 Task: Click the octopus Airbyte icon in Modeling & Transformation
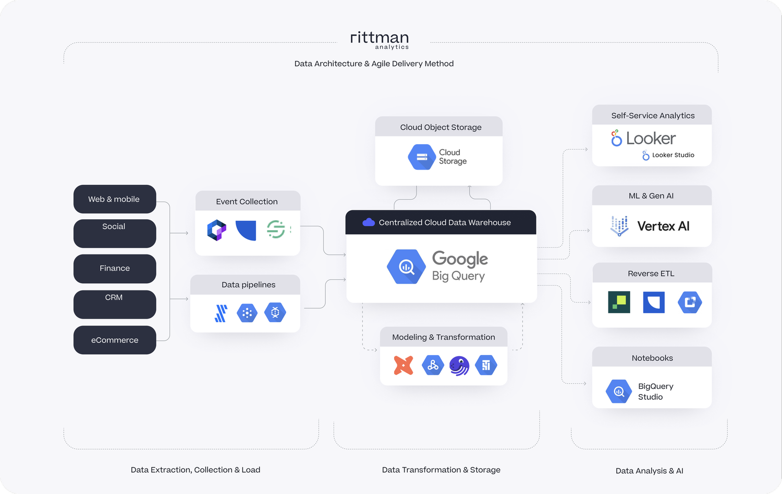point(459,365)
